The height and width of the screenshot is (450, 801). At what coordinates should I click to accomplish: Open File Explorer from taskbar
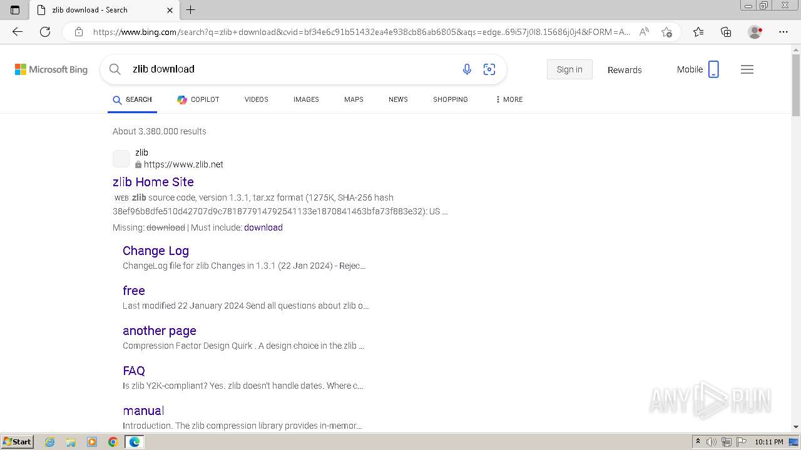click(71, 442)
